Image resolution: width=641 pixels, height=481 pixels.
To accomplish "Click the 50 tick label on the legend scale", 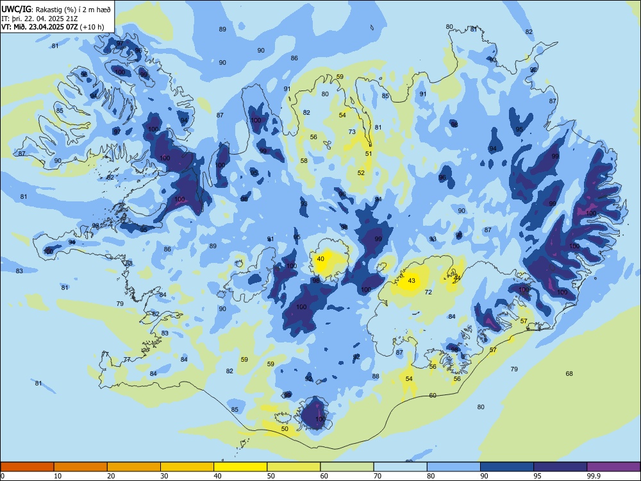I will pos(271,476).
